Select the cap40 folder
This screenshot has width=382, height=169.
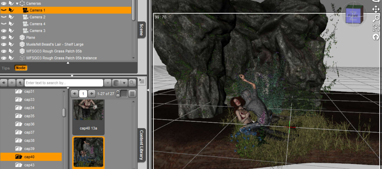31,157
